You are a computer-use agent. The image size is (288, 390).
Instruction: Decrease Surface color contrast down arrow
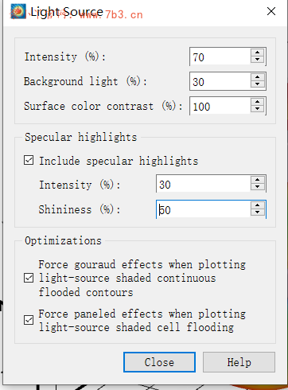[x=257, y=109]
